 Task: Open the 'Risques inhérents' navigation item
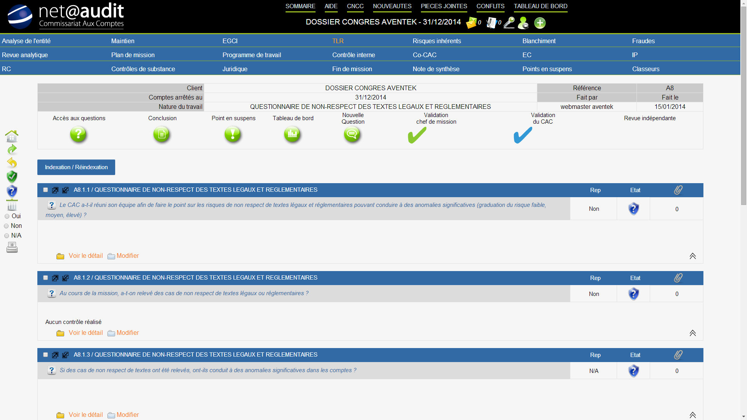(x=437, y=41)
